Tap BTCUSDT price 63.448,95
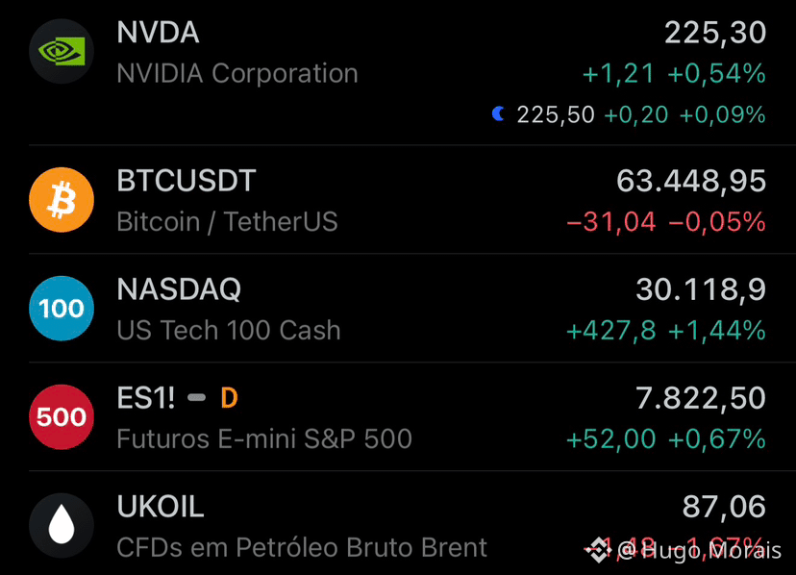The image size is (796, 575). (691, 182)
